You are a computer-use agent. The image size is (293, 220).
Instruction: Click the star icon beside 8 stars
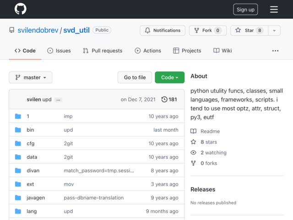[x=193, y=142]
